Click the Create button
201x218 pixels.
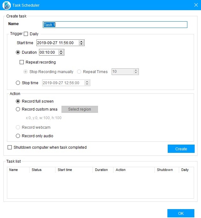pyautogui.click(x=181, y=149)
